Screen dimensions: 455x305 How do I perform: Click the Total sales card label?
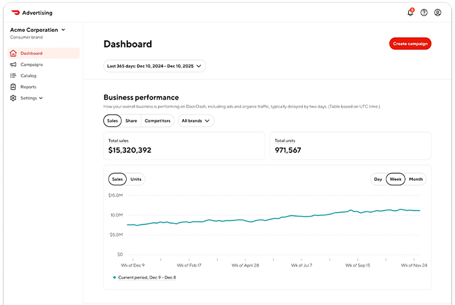coord(118,140)
